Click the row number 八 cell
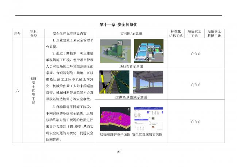The width and height of the screenshot is (237, 167). [18, 91]
